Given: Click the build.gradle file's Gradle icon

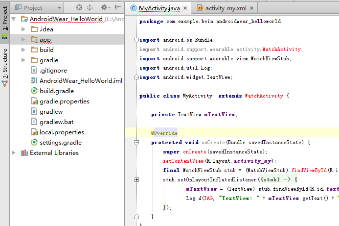Looking at the screenshot, I should point(34,91).
